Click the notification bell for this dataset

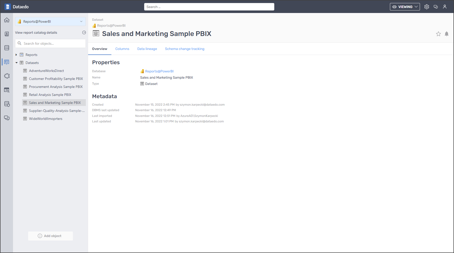tap(446, 34)
